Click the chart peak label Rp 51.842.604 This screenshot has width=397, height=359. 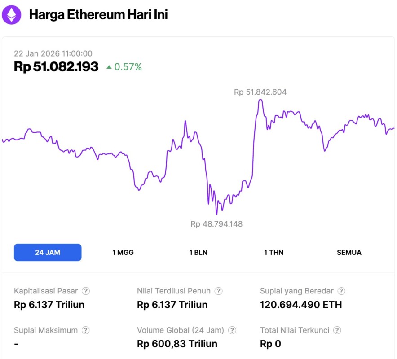click(x=260, y=92)
